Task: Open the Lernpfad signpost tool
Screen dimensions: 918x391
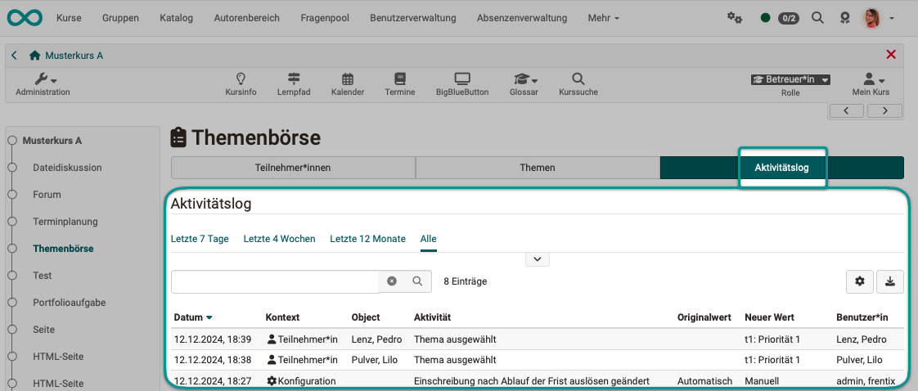Action: (294, 84)
